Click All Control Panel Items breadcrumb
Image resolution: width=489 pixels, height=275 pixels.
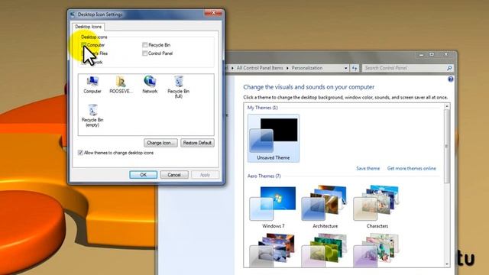[x=260, y=68]
